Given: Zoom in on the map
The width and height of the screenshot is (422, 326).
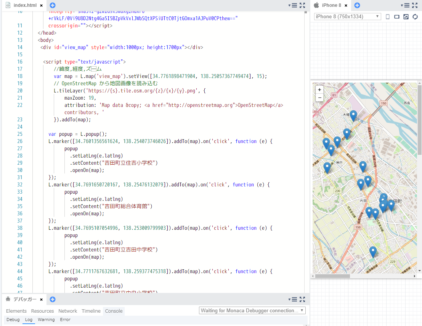Looking at the screenshot, I should (x=319, y=90).
